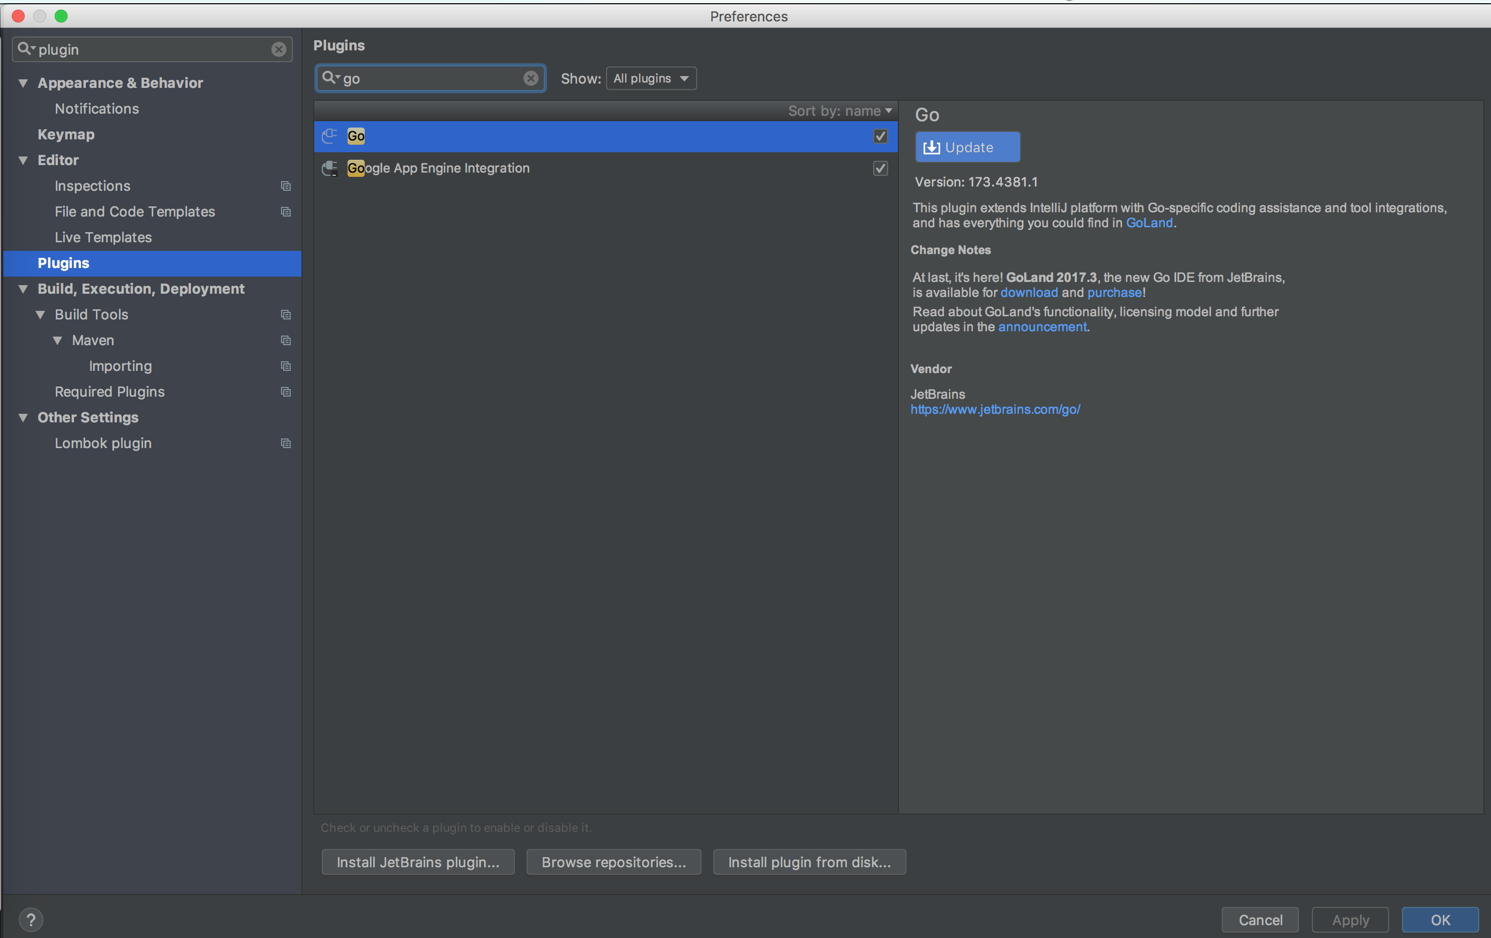Disable the Go plugin checkbox
1491x938 pixels.
pyautogui.click(x=880, y=136)
